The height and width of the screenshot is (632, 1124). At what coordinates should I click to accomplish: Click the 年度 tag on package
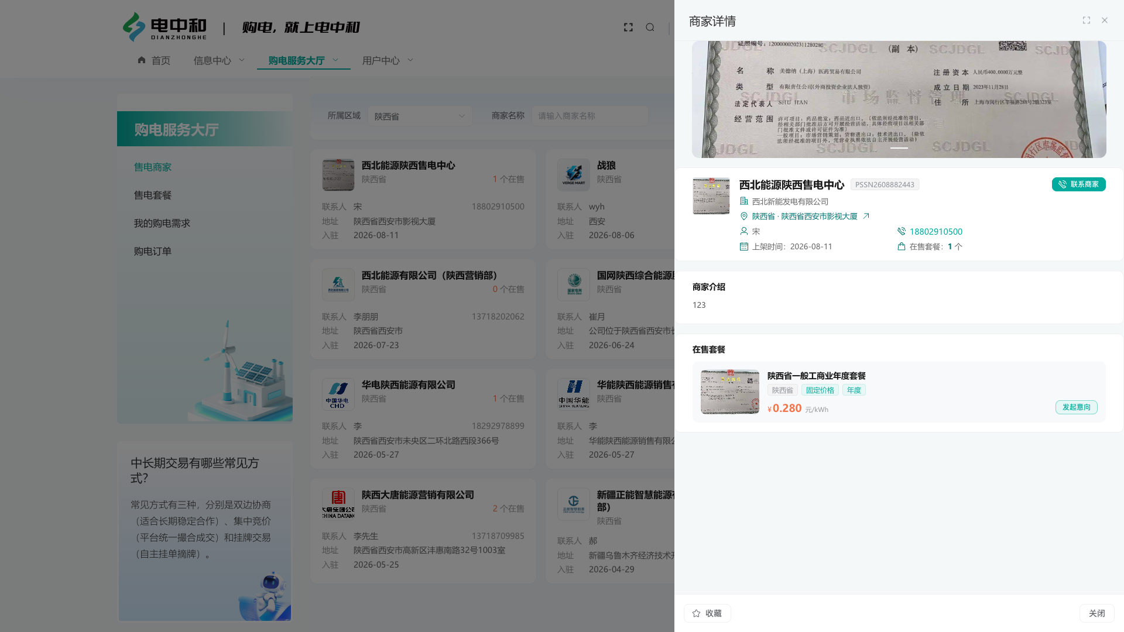854,390
